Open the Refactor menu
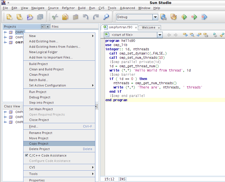225x182 pixels. 68,8
